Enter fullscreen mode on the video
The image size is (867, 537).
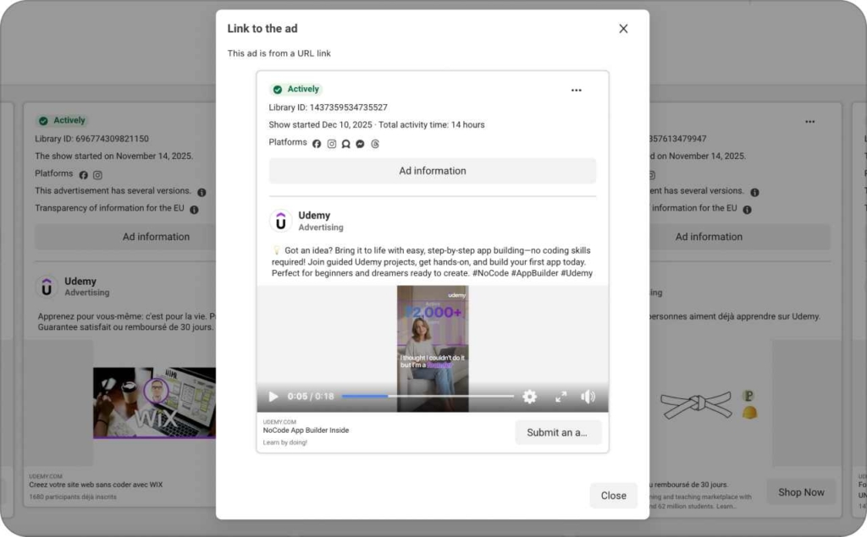pos(560,396)
